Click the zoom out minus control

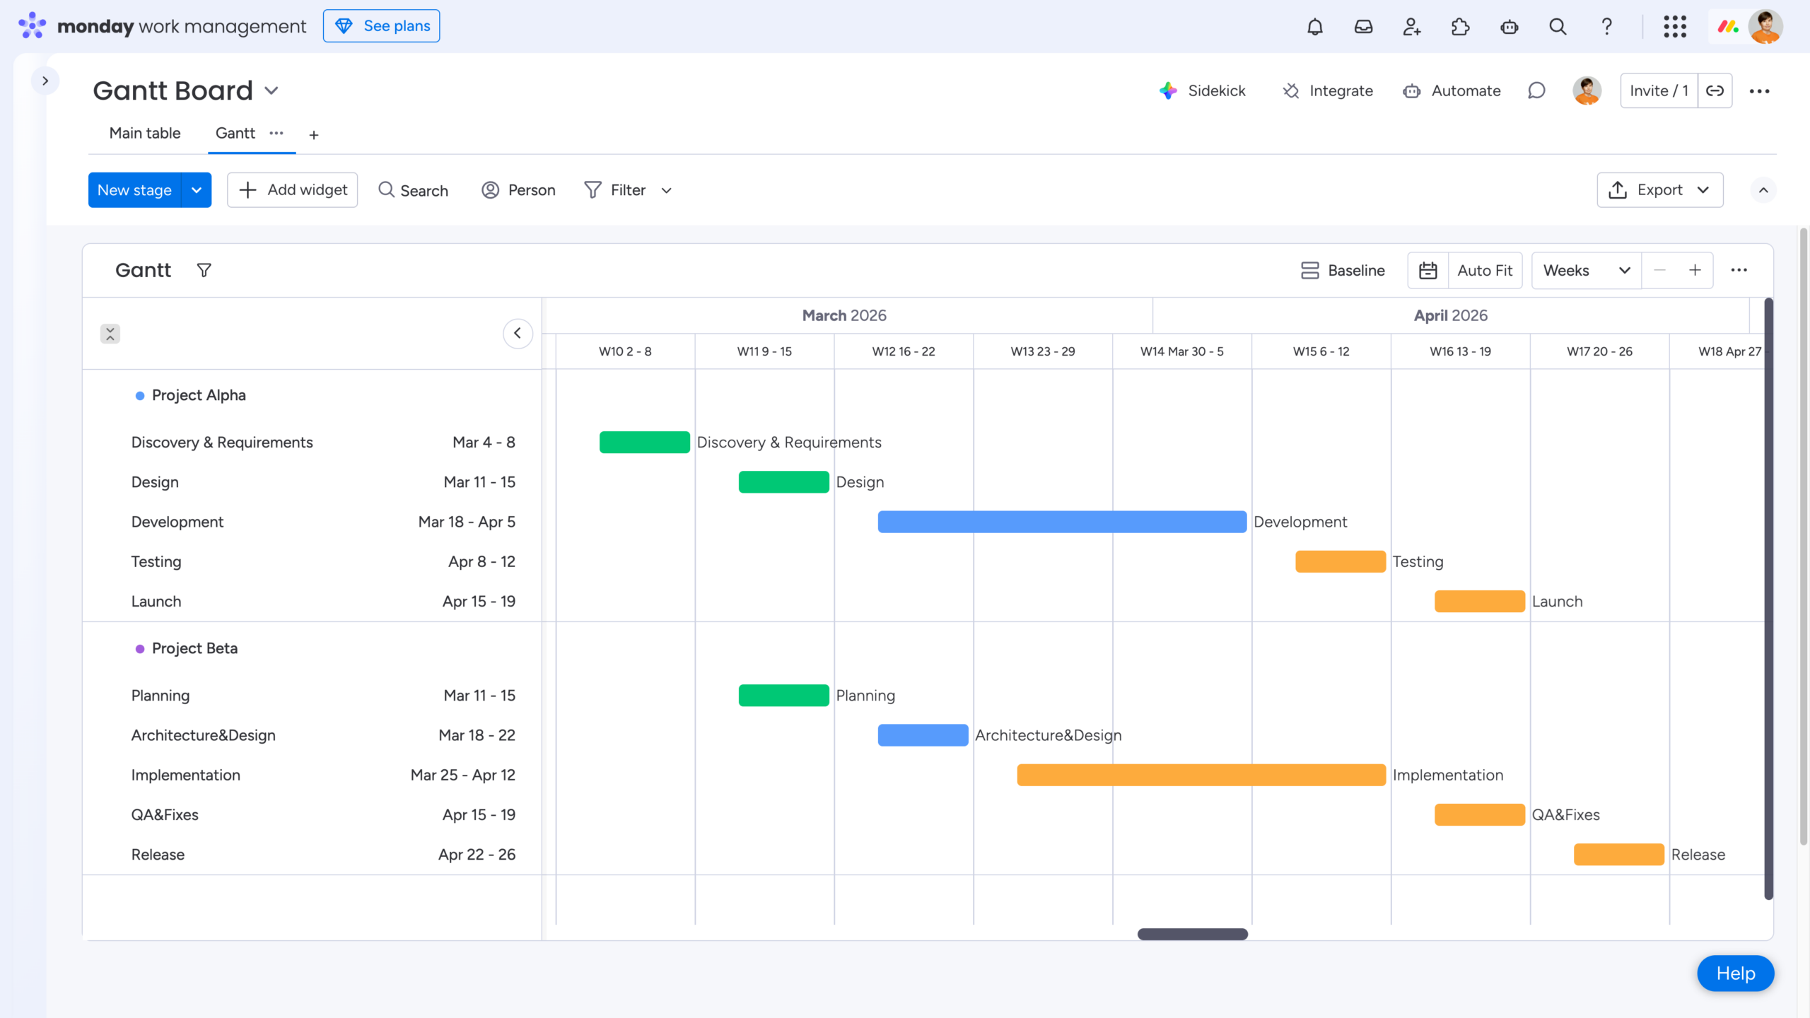(x=1659, y=270)
